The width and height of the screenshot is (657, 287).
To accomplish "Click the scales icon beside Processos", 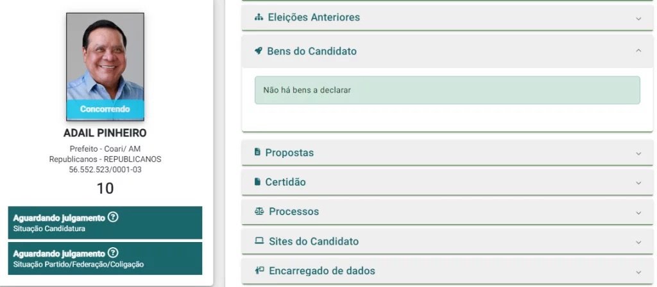I will (259, 211).
